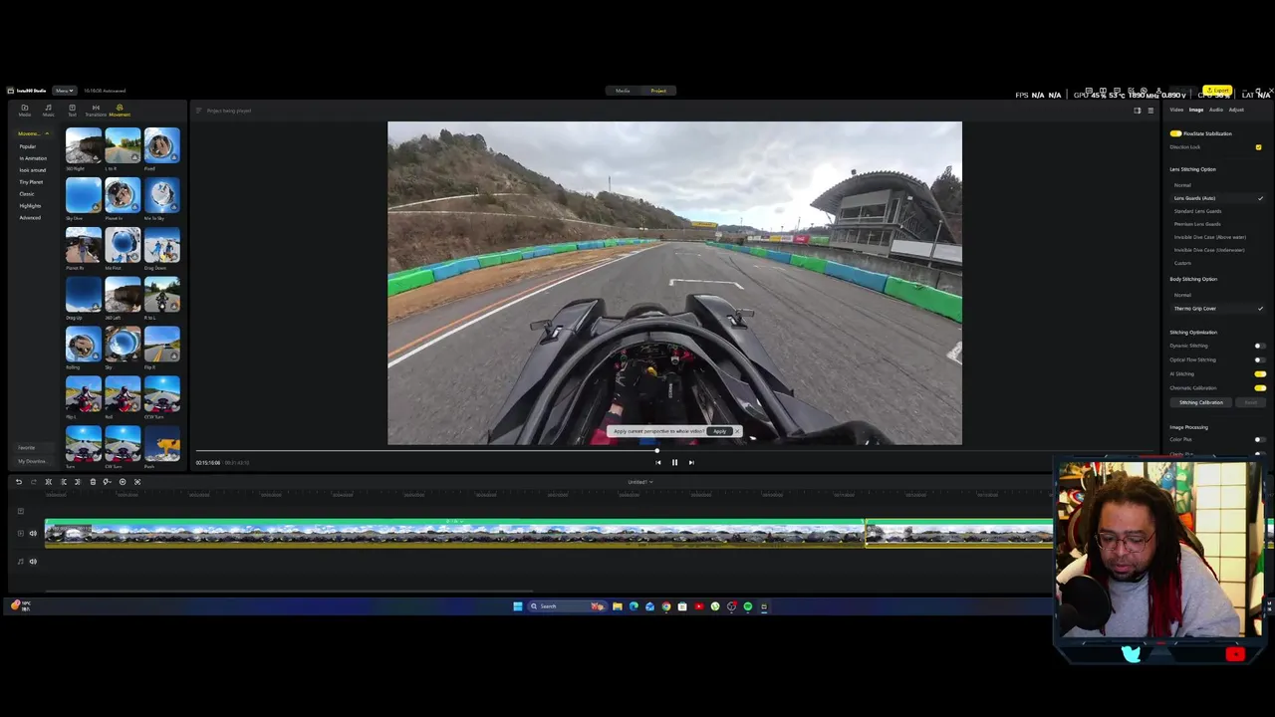
Task: Choose the Rolling movement preset
Action: 84,345
